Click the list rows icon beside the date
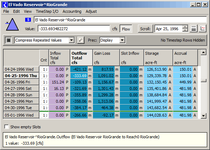 (x=194, y=28)
